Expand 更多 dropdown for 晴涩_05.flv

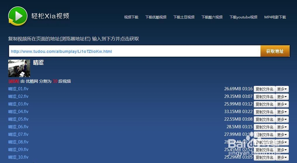(x=282, y=119)
